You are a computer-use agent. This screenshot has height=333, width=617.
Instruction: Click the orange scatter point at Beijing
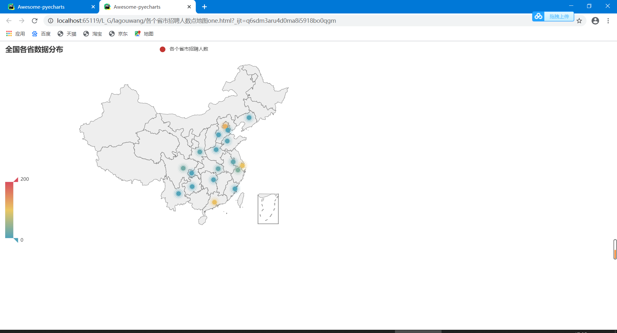coord(225,126)
